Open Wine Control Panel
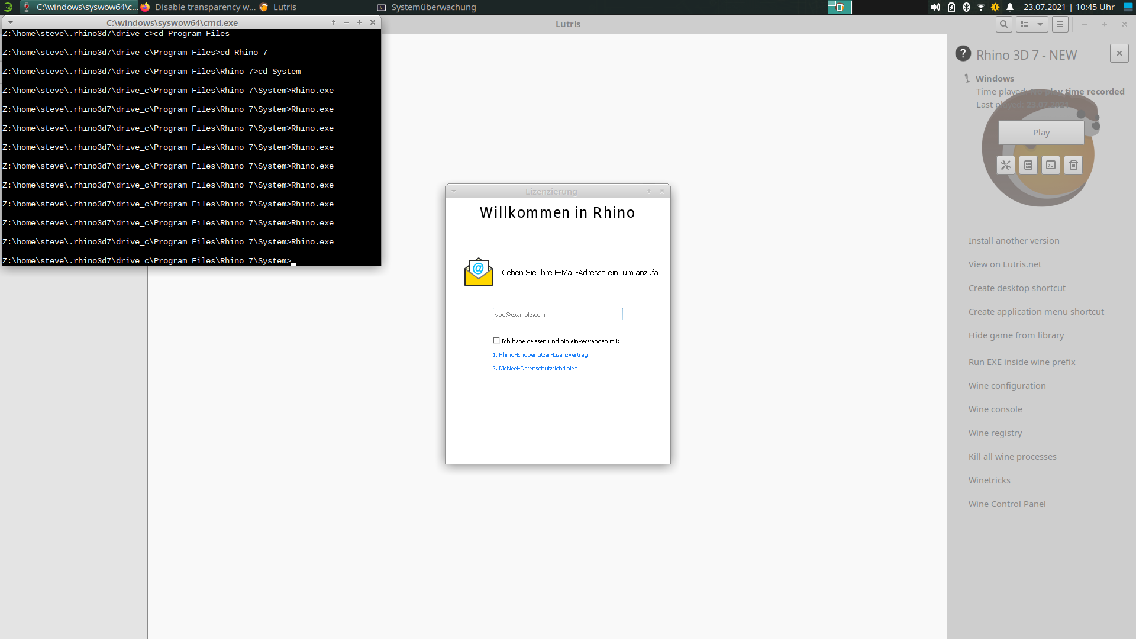The width and height of the screenshot is (1136, 639). pyautogui.click(x=1007, y=504)
